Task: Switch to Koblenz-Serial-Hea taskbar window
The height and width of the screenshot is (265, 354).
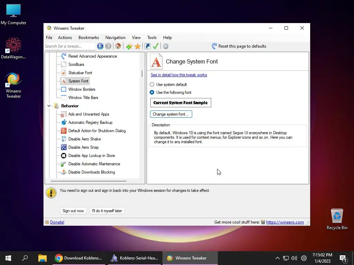Action: 134,258
